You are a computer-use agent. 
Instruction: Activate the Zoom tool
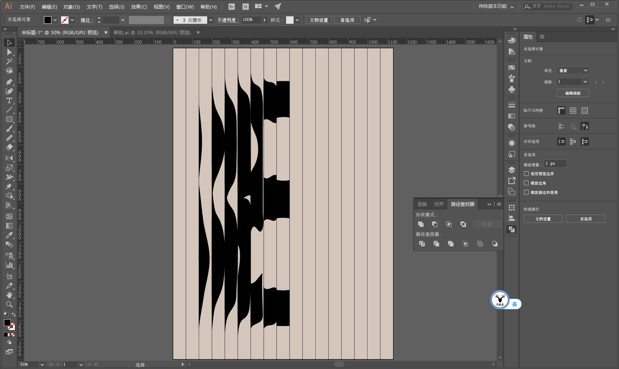tap(9, 304)
